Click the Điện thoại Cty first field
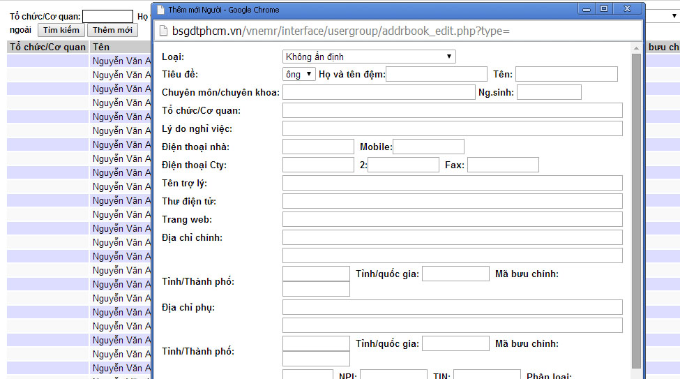The width and height of the screenshot is (680, 379). coord(318,165)
